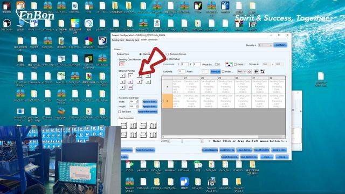
Task: Select Ethernet port 2 button
Action: (130, 75)
